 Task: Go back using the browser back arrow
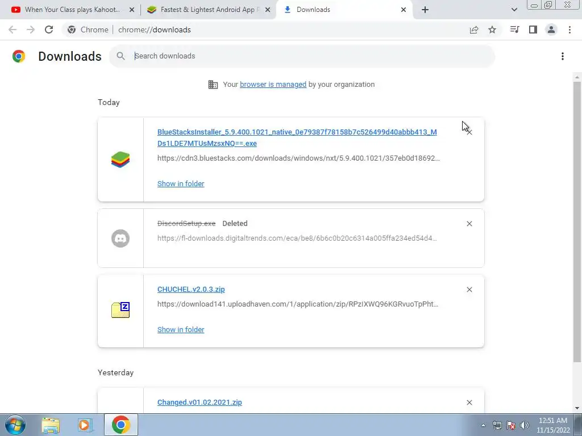[x=13, y=30]
